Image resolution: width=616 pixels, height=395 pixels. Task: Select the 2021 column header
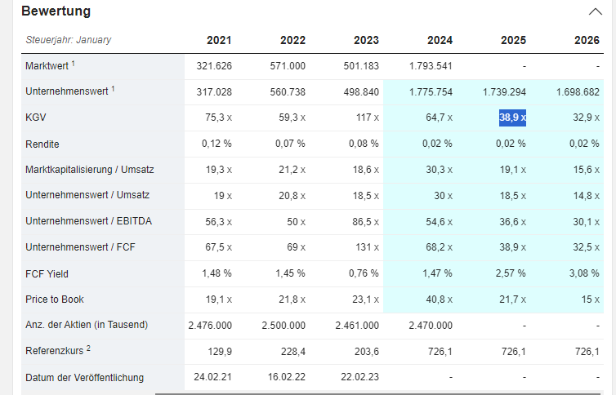[219, 40]
